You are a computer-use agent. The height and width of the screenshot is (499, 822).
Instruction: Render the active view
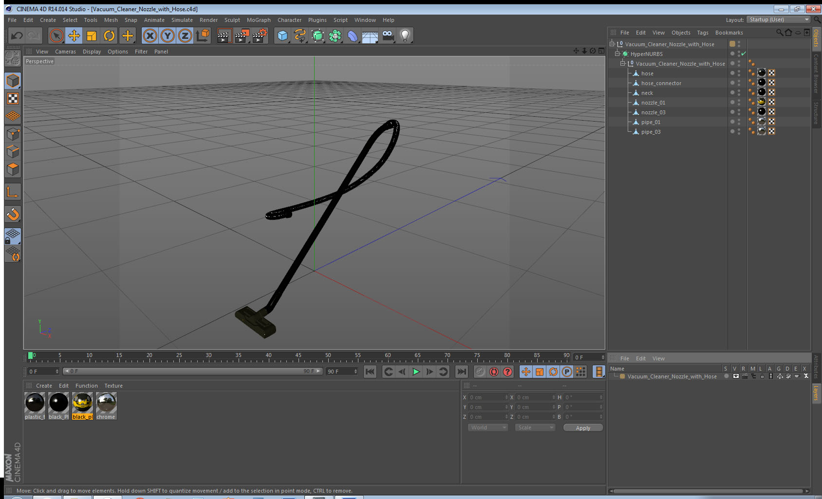click(x=224, y=36)
